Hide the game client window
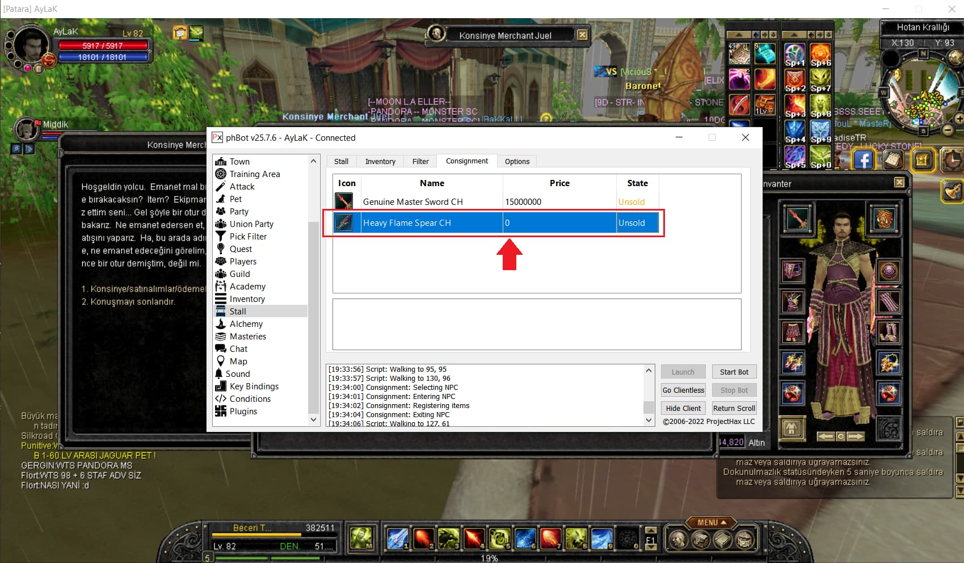 [683, 409]
